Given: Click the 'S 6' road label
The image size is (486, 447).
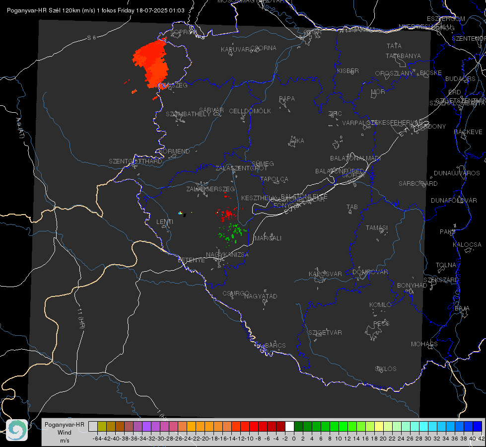Looking at the screenshot, I should point(91,38).
